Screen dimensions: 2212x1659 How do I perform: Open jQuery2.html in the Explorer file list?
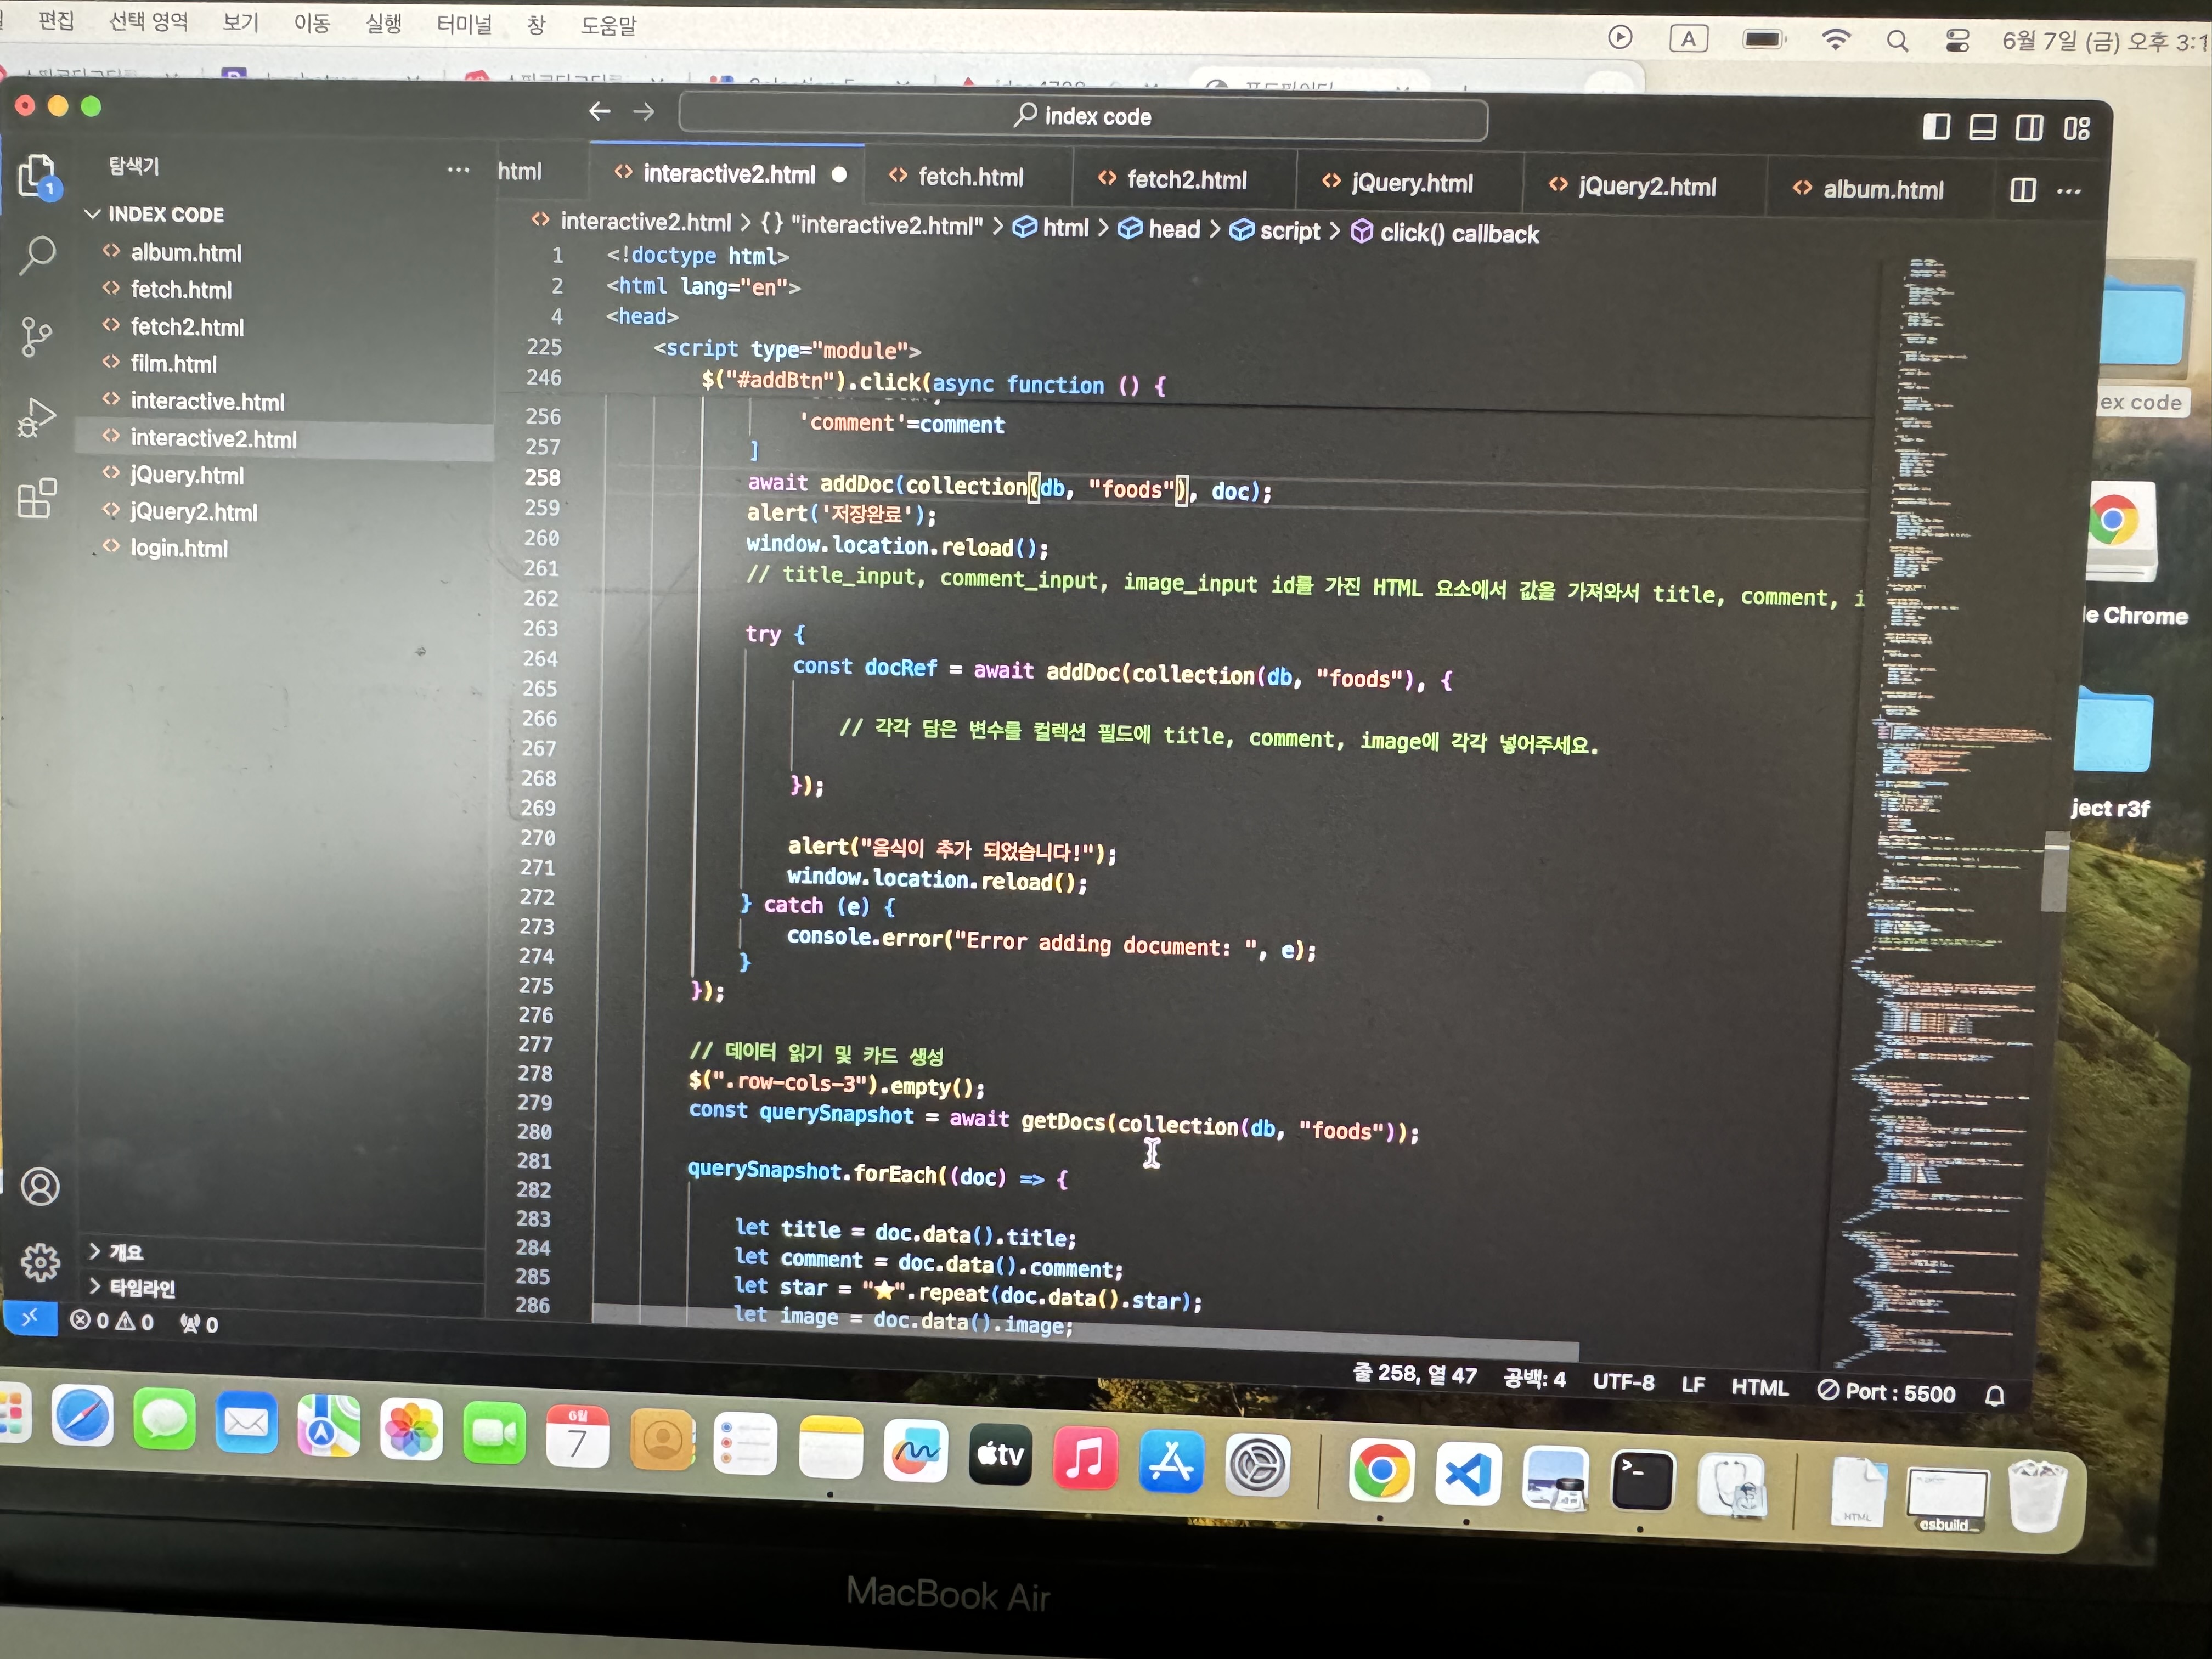pyautogui.click(x=193, y=513)
